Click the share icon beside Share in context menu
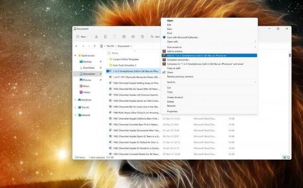Screen dimensions: 303x188 [x=164, y=72]
